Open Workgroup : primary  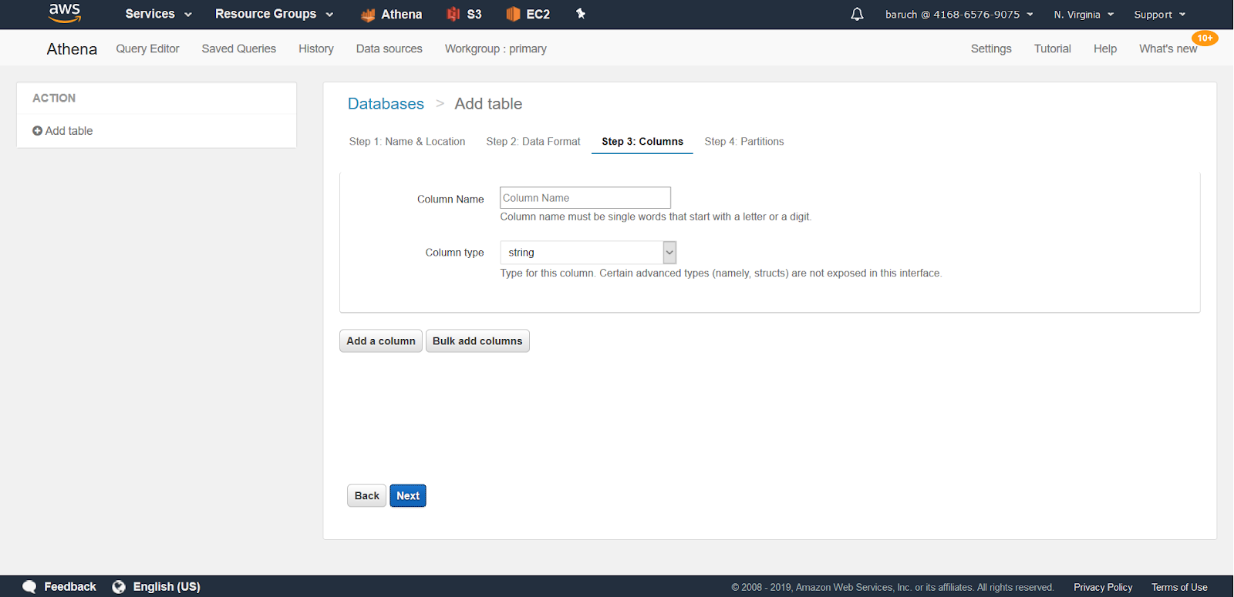496,49
